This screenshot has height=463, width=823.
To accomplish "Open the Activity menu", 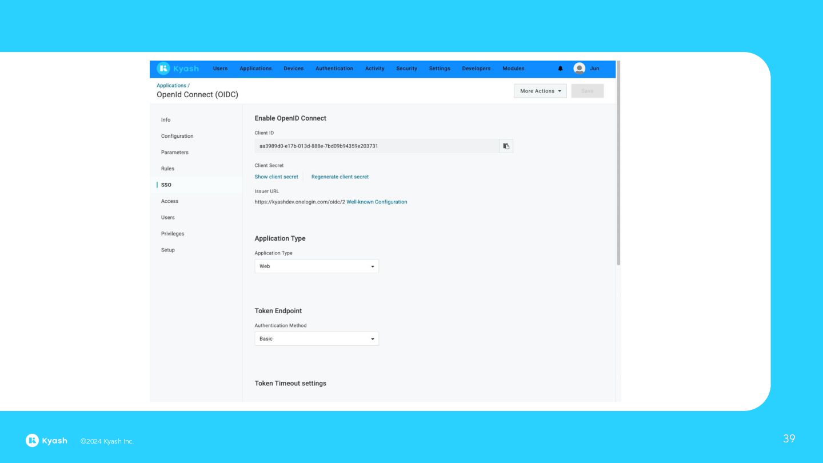I will 375,69.
